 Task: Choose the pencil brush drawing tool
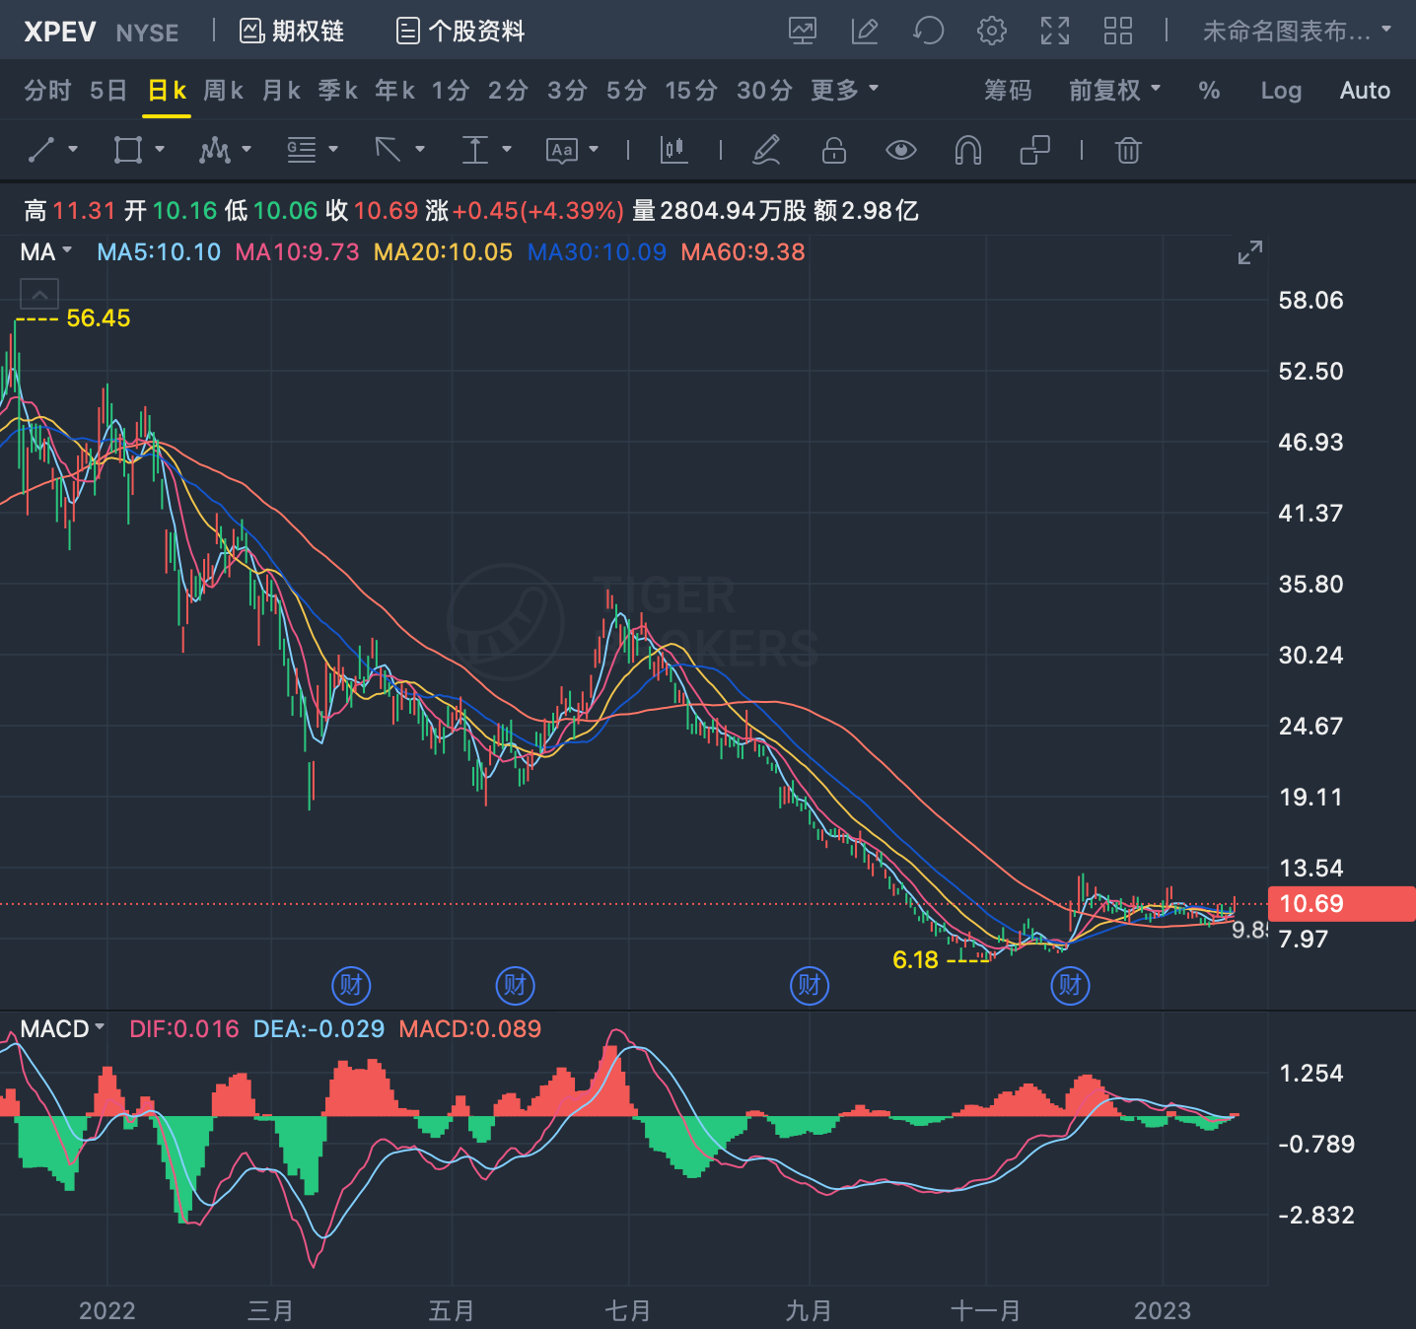(x=766, y=150)
